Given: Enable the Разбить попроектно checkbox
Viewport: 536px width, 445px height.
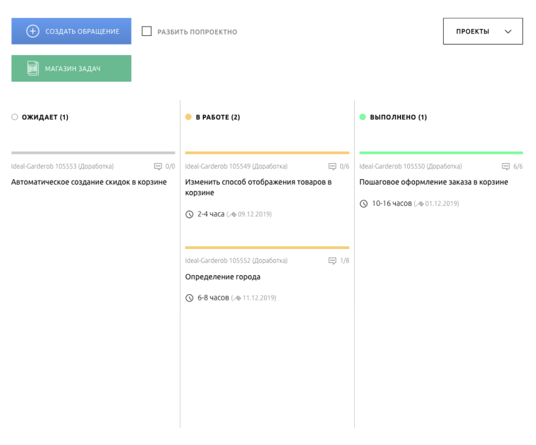Looking at the screenshot, I should click(x=147, y=31).
